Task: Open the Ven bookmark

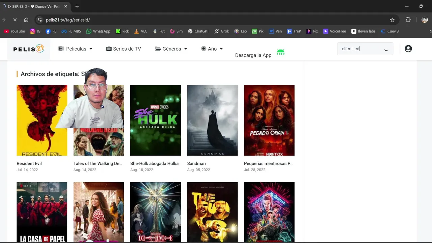Action: pos(275,31)
